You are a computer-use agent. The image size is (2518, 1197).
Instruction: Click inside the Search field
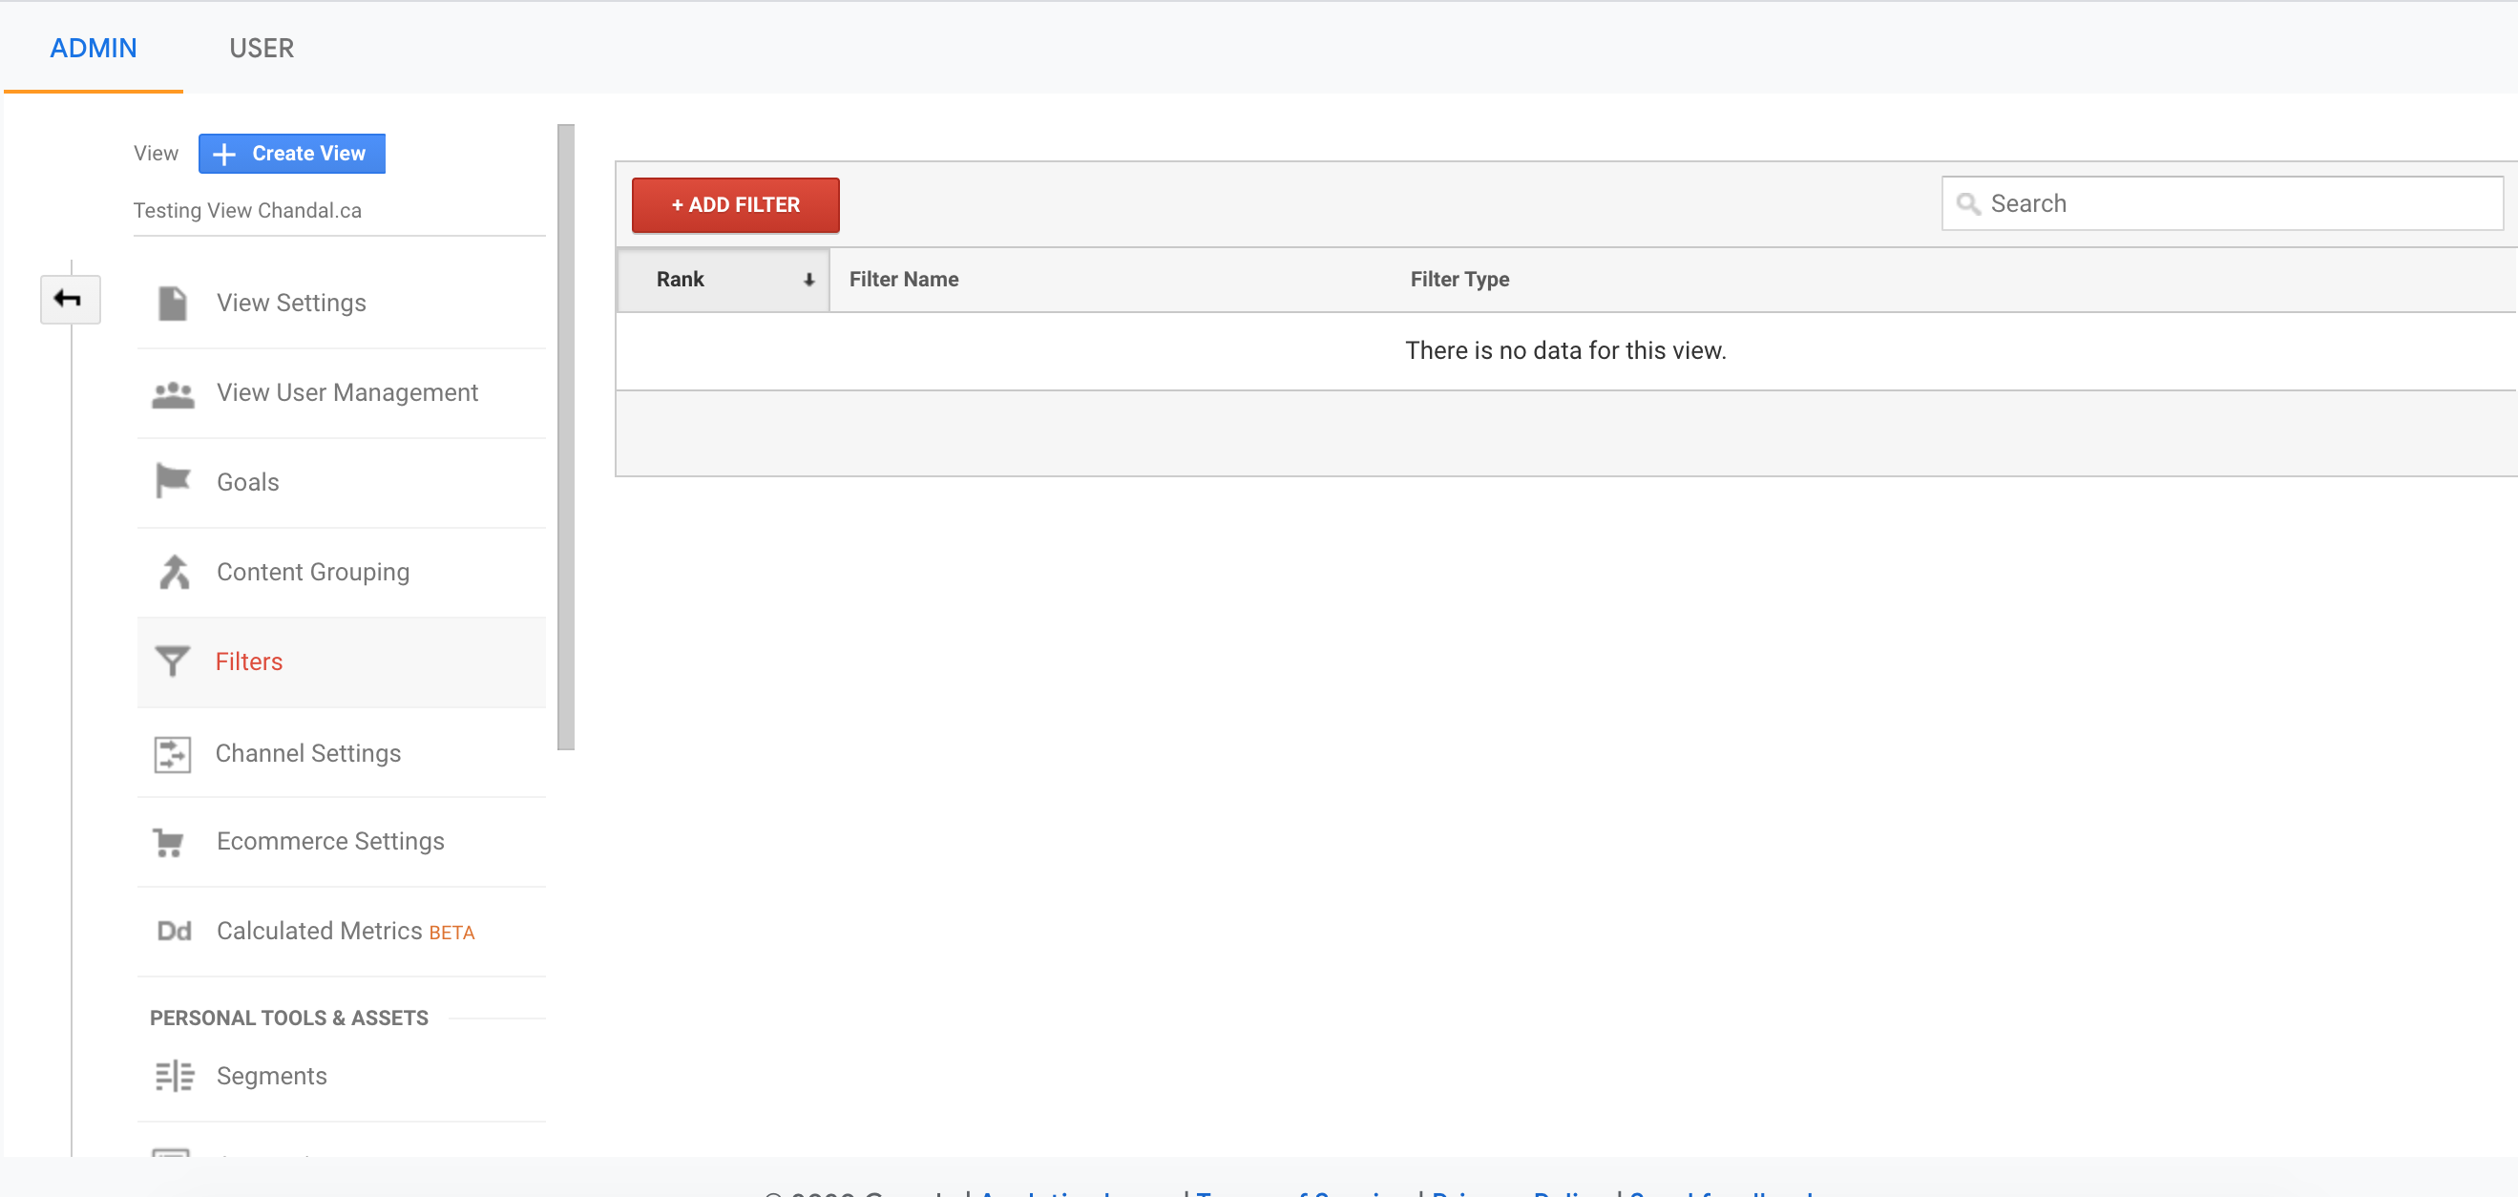coord(2151,203)
